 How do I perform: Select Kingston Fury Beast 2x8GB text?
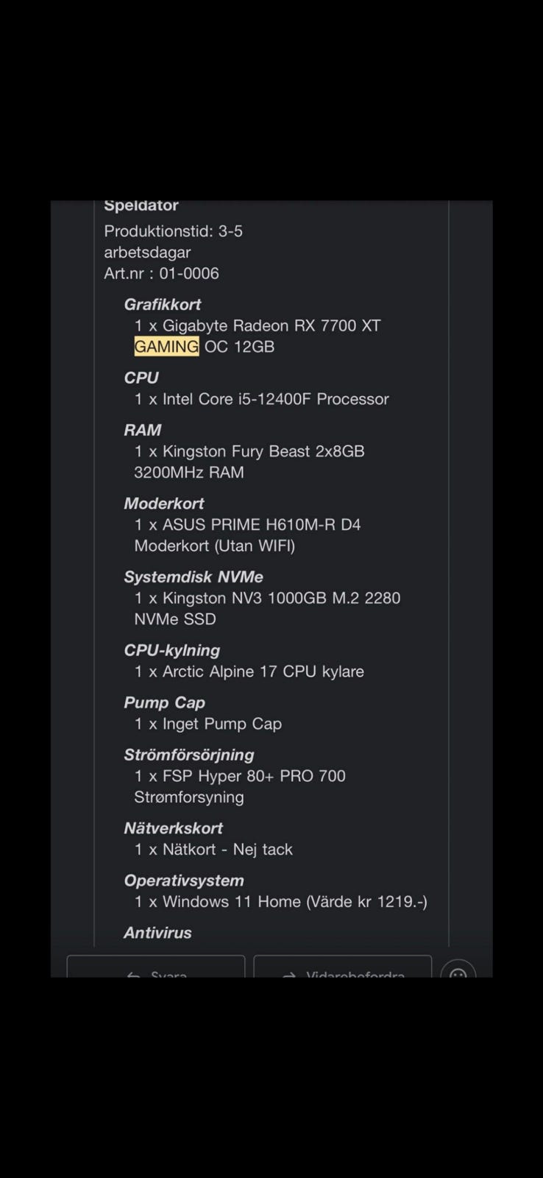263,451
